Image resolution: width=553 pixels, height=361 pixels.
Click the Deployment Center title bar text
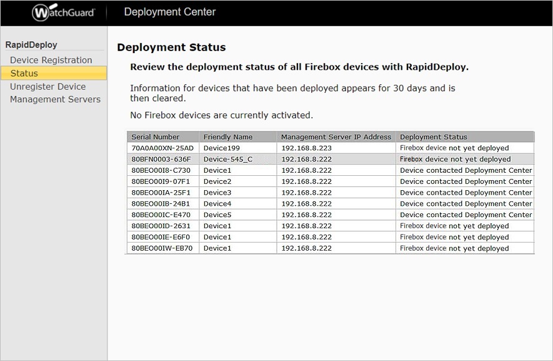(x=169, y=11)
